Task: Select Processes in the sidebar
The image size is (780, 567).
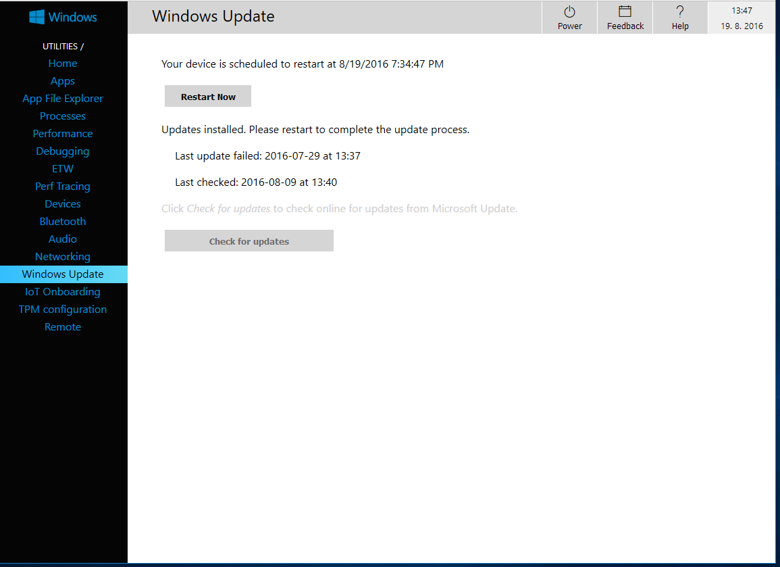Action: click(x=63, y=116)
